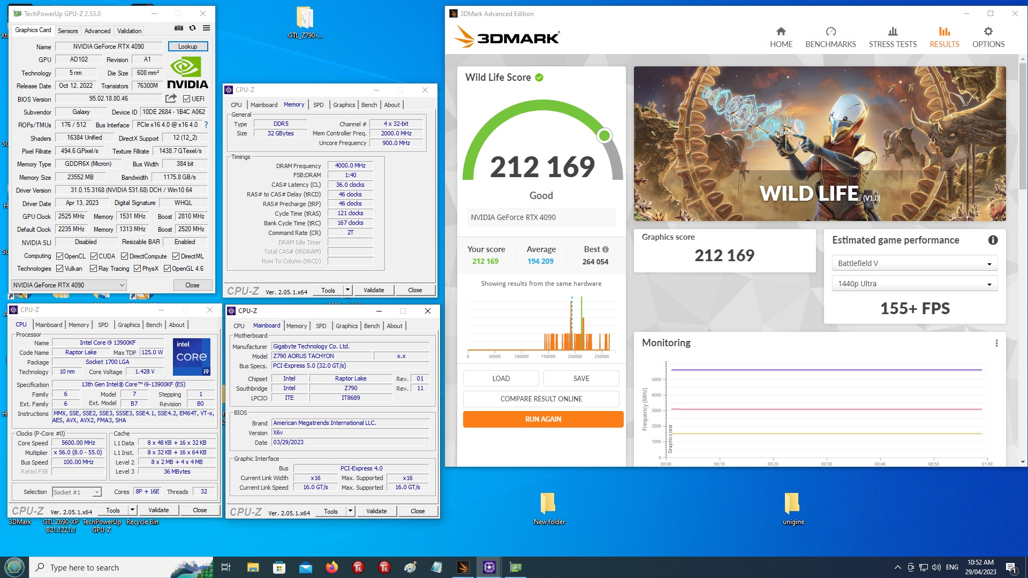Toggle the Vulkan checkbox
The width and height of the screenshot is (1028, 578).
pyautogui.click(x=60, y=269)
